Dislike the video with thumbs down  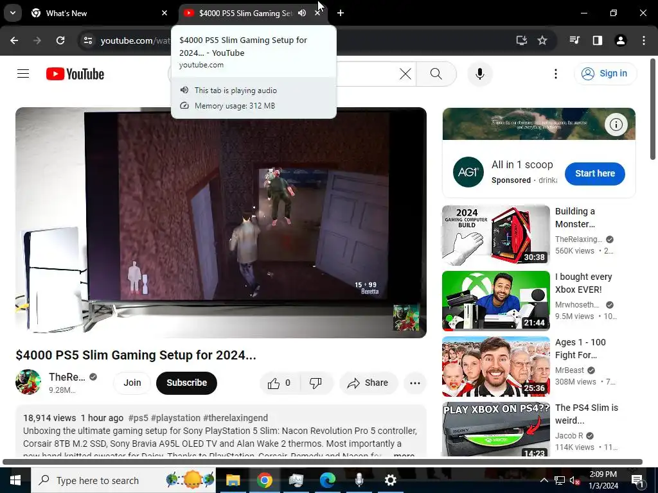tap(315, 383)
